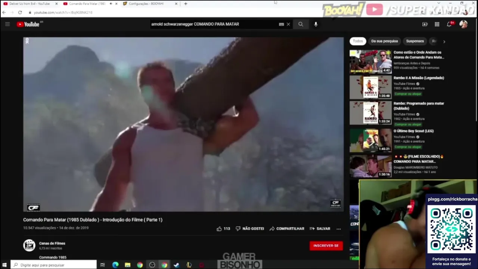The height and width of the screenshot is (269, 478).
Task: Open the Windows Start menu
Action: point(4,265)
